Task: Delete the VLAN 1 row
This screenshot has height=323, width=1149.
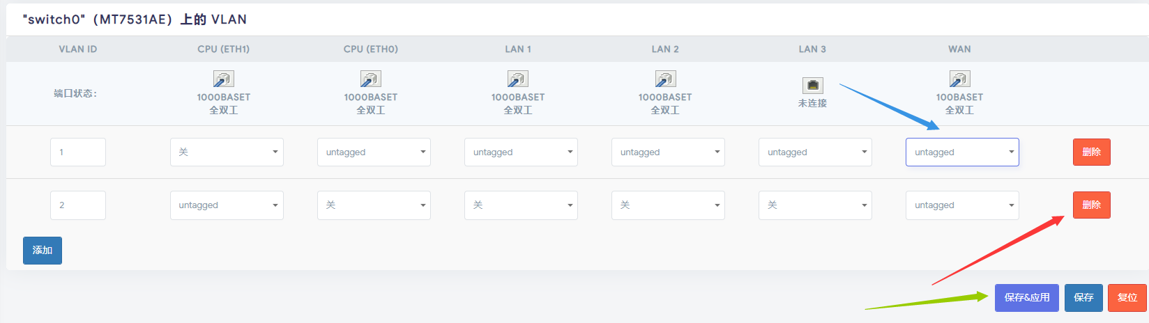Action: click(1091, 152)
